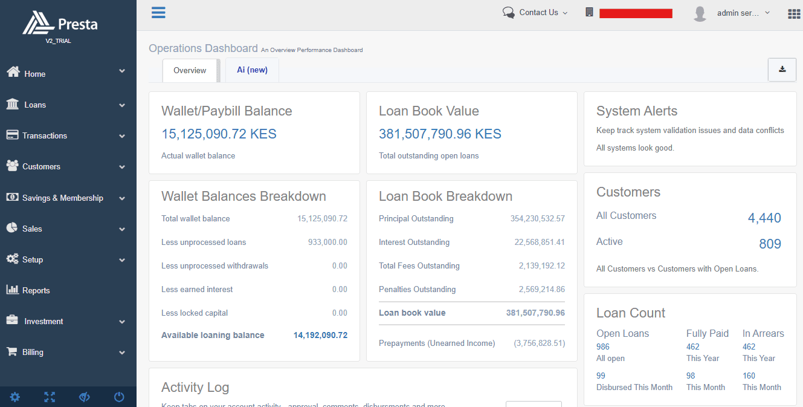Expand the Loans menu chevron
Viewport: 803px width, 407px height.
click(122, 105)
